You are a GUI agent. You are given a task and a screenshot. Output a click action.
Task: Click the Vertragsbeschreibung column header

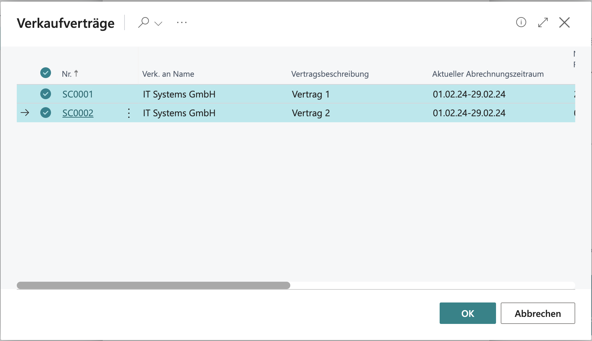click(x=330, y=74)
